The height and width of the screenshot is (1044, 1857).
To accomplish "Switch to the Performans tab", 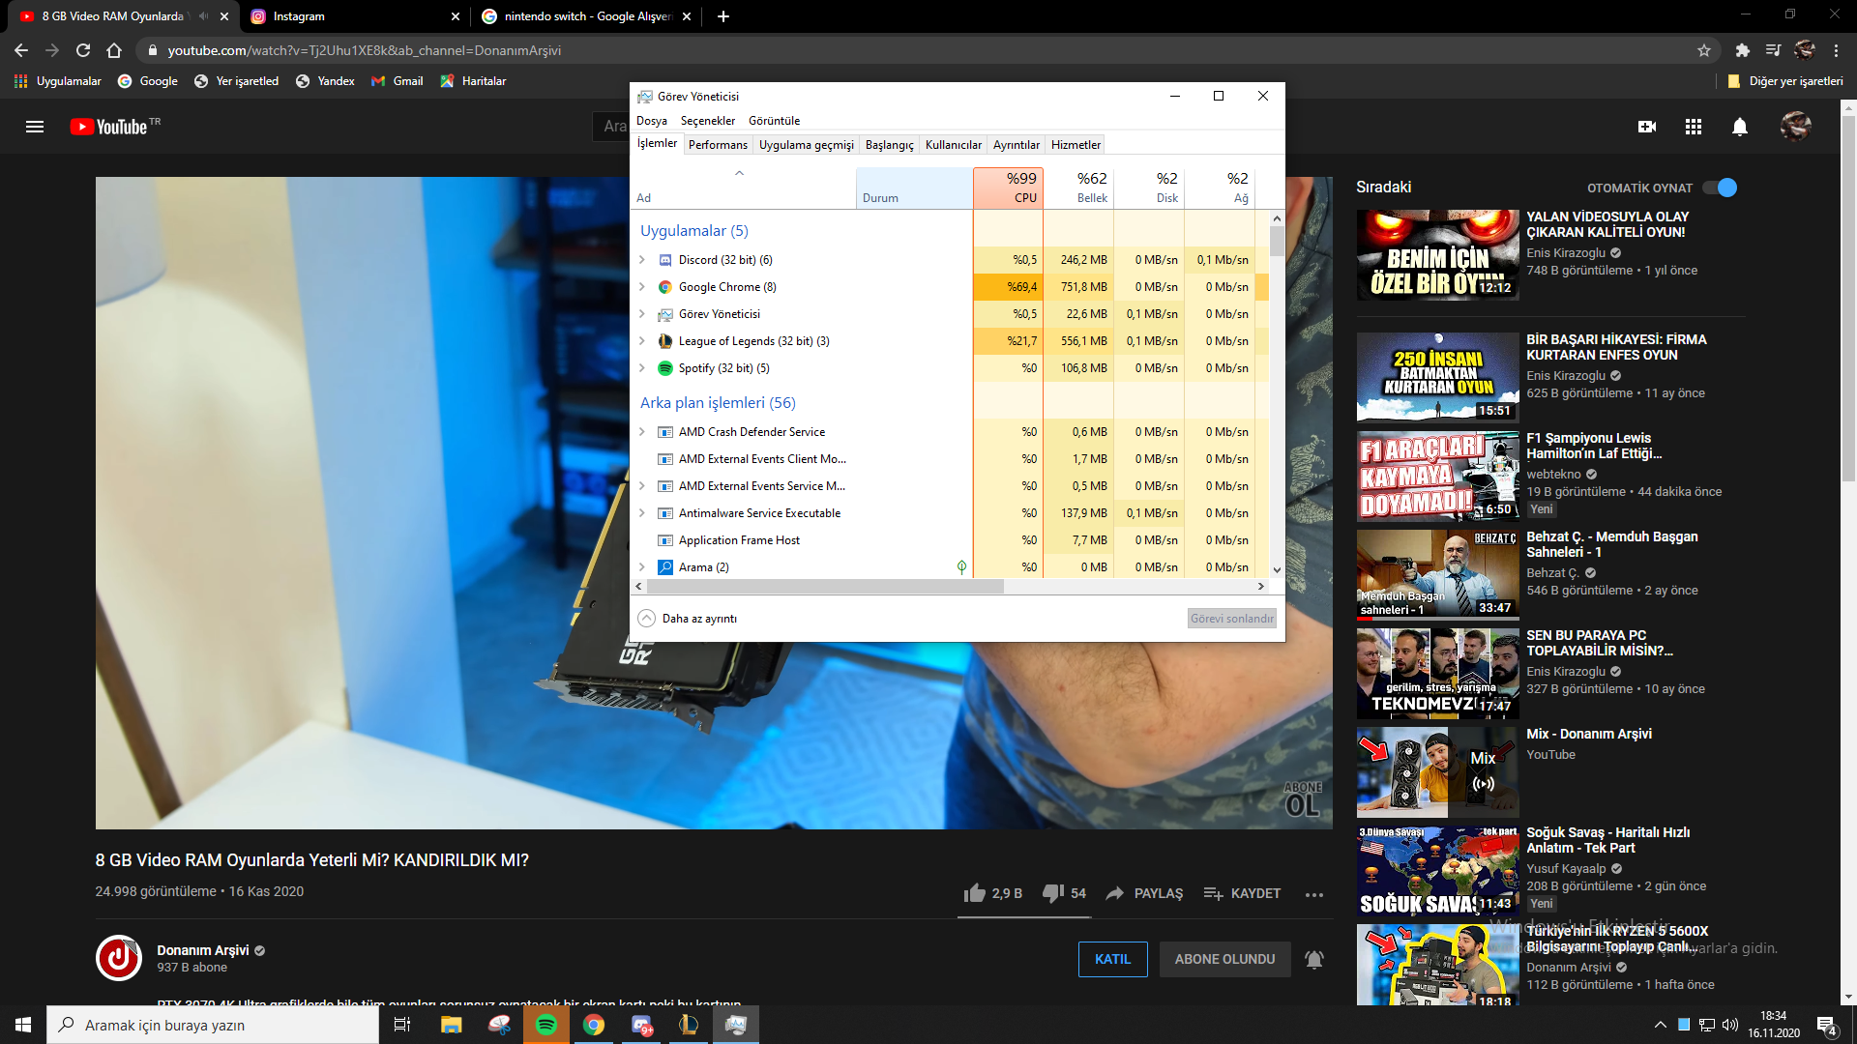I will [718, 145].
